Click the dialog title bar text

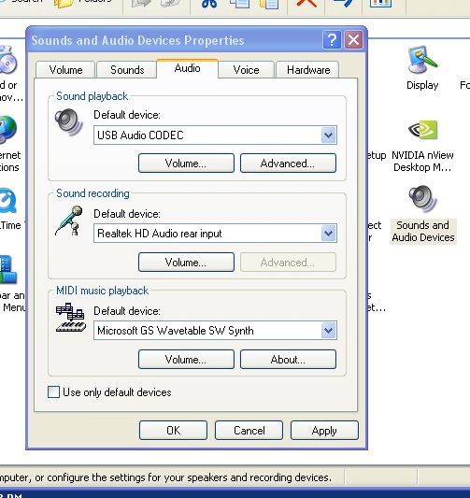[x=137, y=41]
